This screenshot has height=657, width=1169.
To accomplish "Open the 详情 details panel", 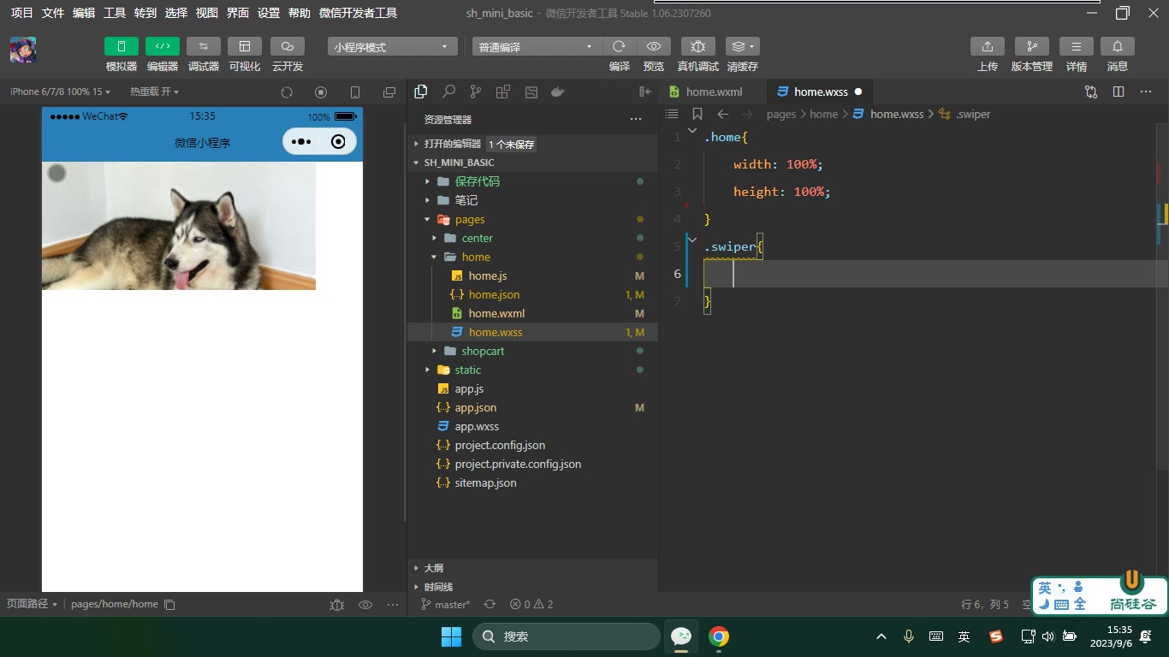I will click(1077, 46).
